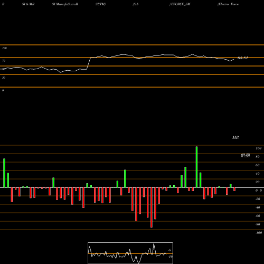Click the '-20' label on the MR axis
The image size is (264, 264).
[258, 199]
